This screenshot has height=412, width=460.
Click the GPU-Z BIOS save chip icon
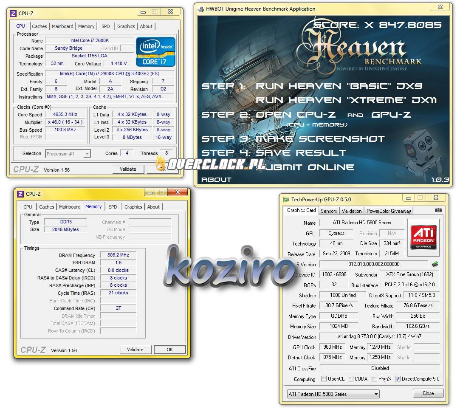coord(435,264)
